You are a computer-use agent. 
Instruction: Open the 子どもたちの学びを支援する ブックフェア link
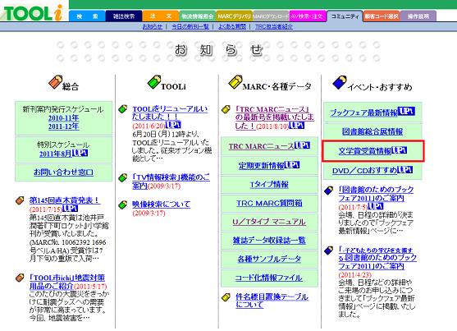[x=377, y=258]
